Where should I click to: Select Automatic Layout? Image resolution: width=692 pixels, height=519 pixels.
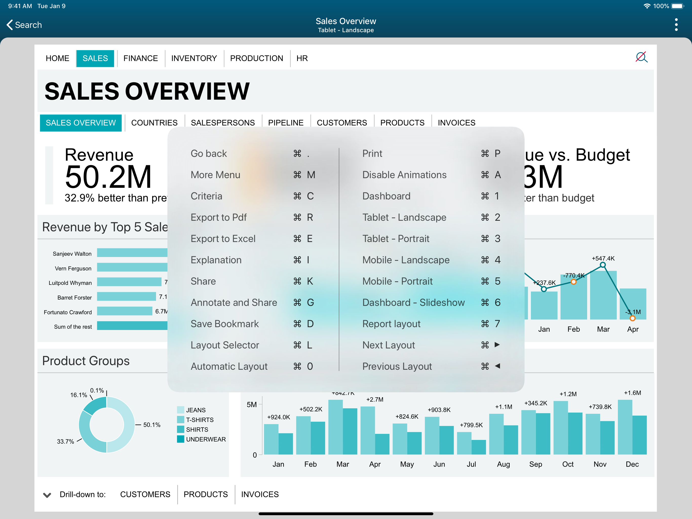click(253, 366)
